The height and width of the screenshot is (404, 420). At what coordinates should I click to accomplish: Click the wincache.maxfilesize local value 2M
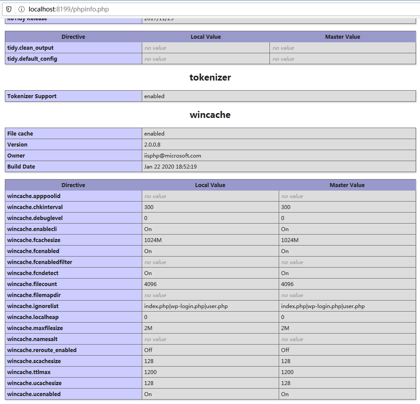pos(148,328)
